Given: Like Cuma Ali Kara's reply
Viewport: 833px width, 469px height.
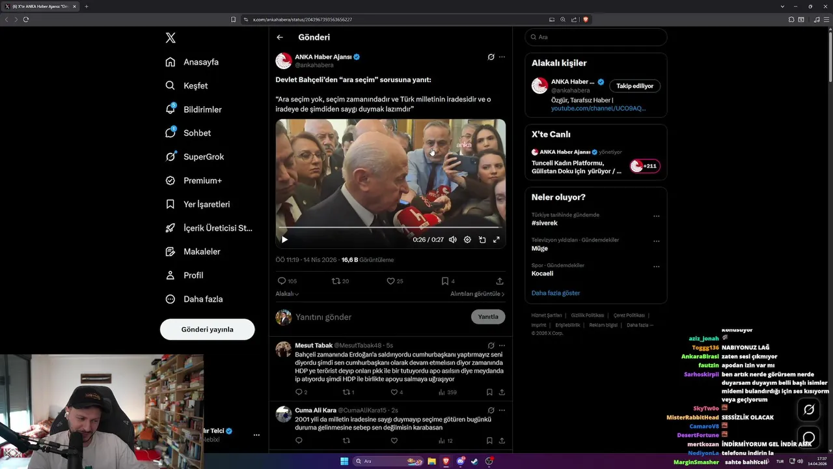Looking at the screenshot, I should click(x=394, y=441).
